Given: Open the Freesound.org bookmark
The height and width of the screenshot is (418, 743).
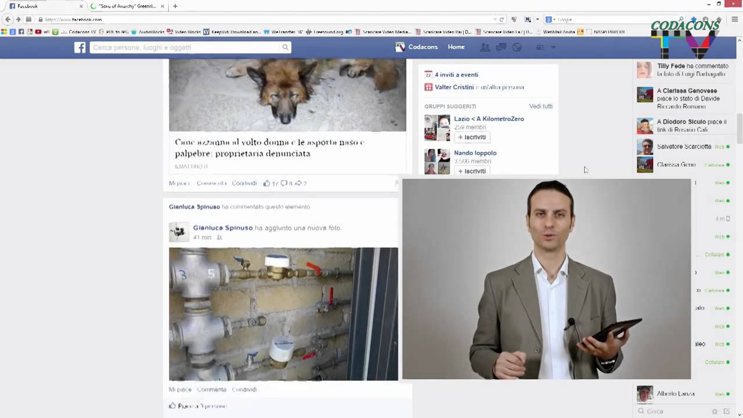Looking at the screenshot, I should pos(324,32).
